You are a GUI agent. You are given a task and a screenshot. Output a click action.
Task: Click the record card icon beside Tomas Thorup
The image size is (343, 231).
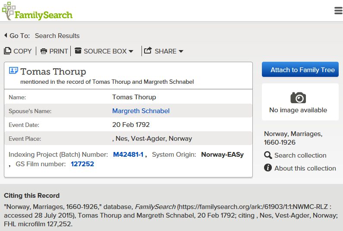(13, 70)
